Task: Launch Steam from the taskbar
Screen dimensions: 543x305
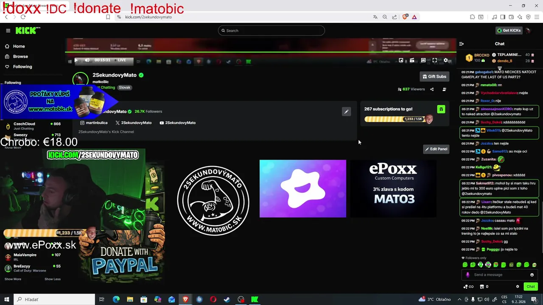Action: click(x=227, y=299)
